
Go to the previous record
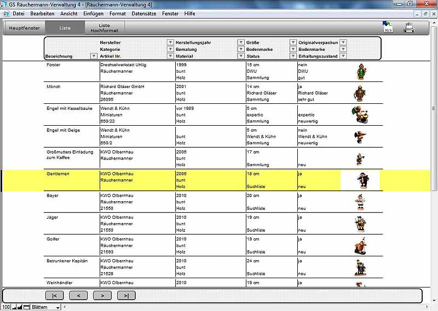click(78, 296)
